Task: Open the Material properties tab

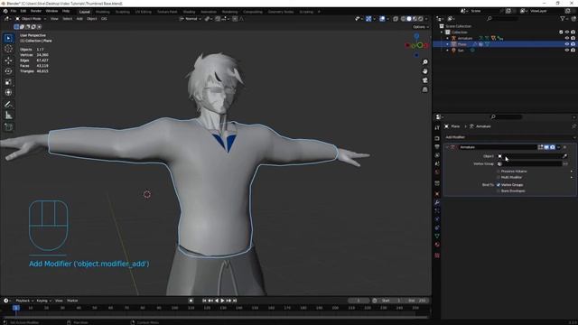Action: 437,245
